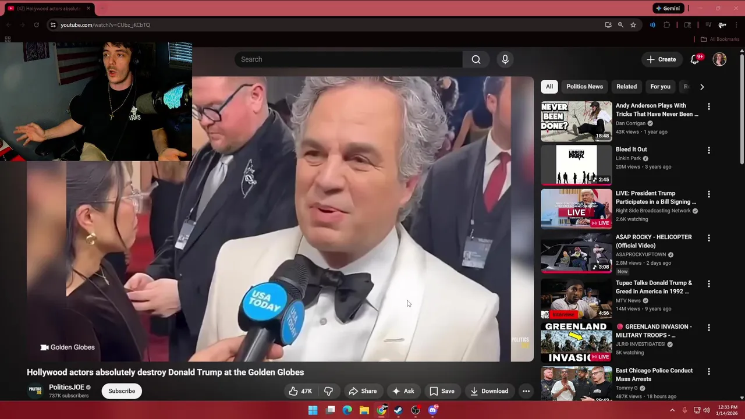Open the notifications bell

695,59
